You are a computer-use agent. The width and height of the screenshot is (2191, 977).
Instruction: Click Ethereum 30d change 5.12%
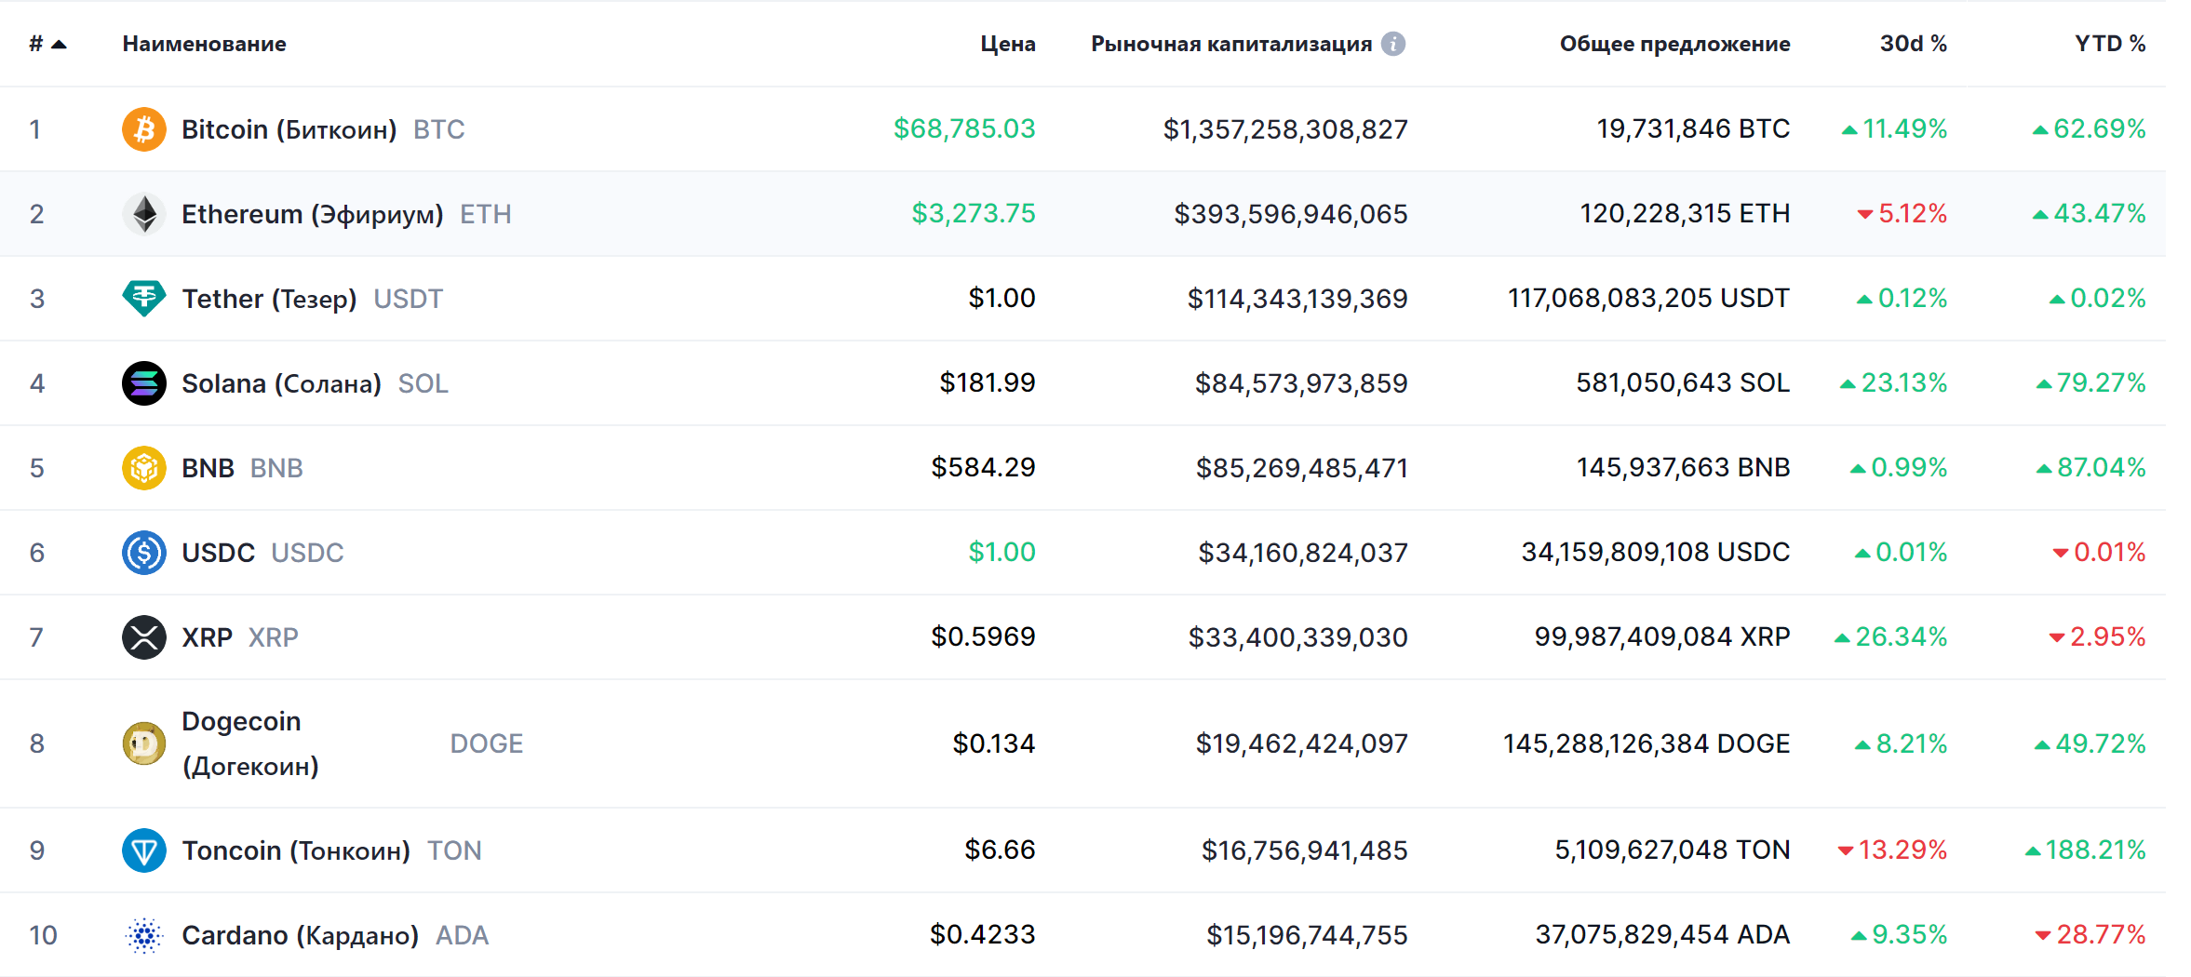click(x=1902, y=213)
